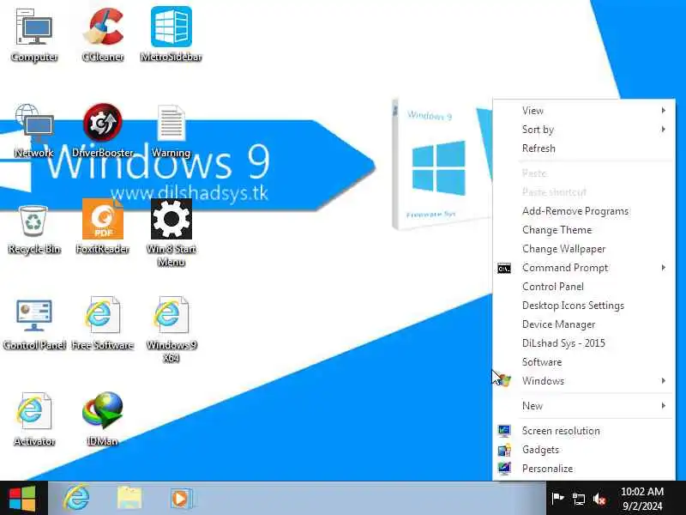Expand the Windows submenu
Viewport: 686px width, 515px height.
click(584, 380)
